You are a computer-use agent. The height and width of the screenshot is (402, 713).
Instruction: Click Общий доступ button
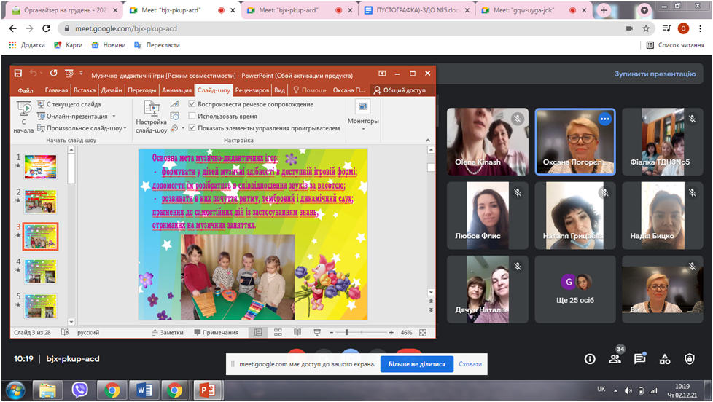point(400,90)
